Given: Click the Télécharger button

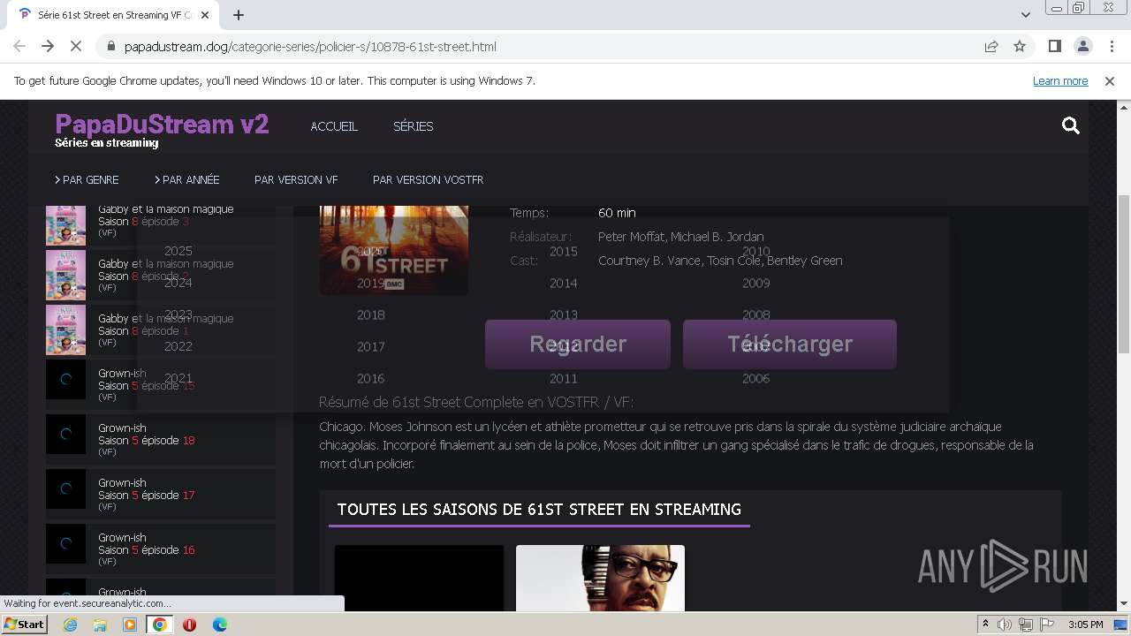Looking at the screenshot, I should point(790,344).
